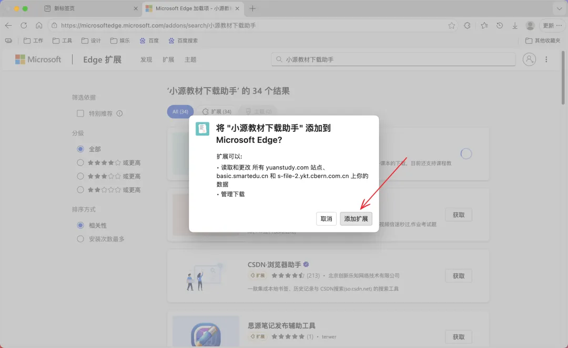
Task: Click the 小源教材下载助手 search field
Action: (x=393, y=59)
